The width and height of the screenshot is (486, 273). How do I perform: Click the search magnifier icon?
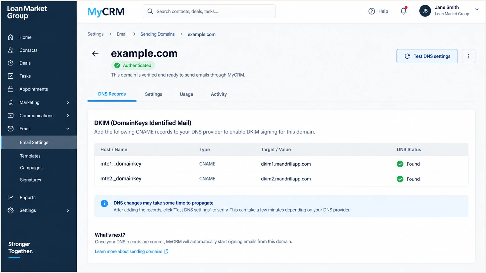[150, 11]
